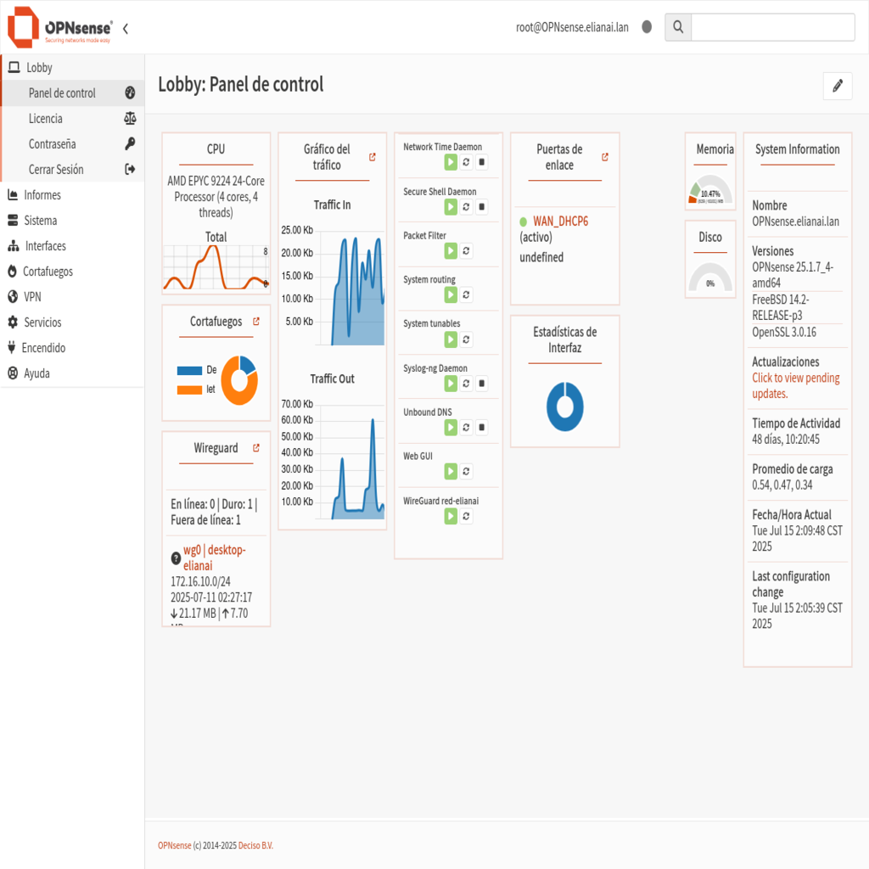Expand the Interfaces menu

[x=72, y=245]
